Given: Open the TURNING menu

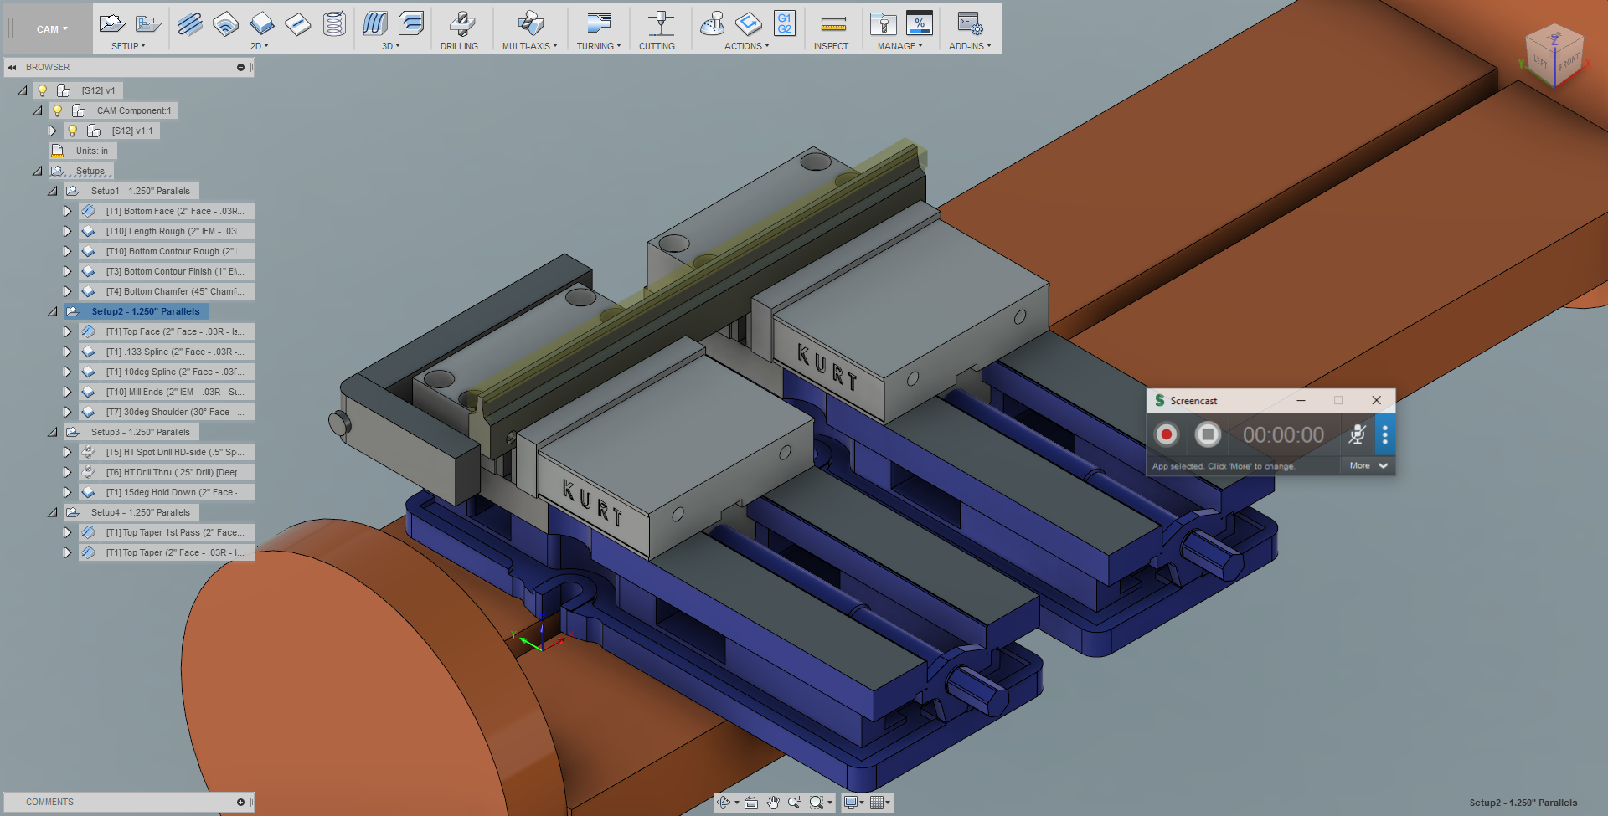Looking at the screenshot, I should coord(598,46).
